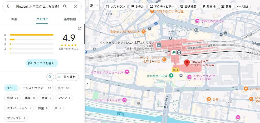Click the 5-star rating bar
The height and width of the screenshot is (123, 260).
(32, 35)
